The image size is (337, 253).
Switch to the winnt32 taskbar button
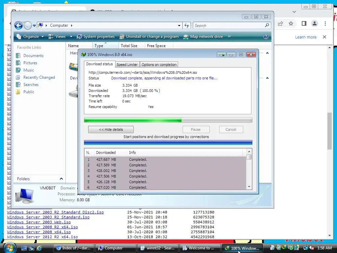coord(158,248)
